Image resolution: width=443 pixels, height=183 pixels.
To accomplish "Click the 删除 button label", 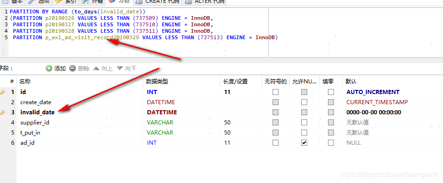I will [x=83, y=68].
